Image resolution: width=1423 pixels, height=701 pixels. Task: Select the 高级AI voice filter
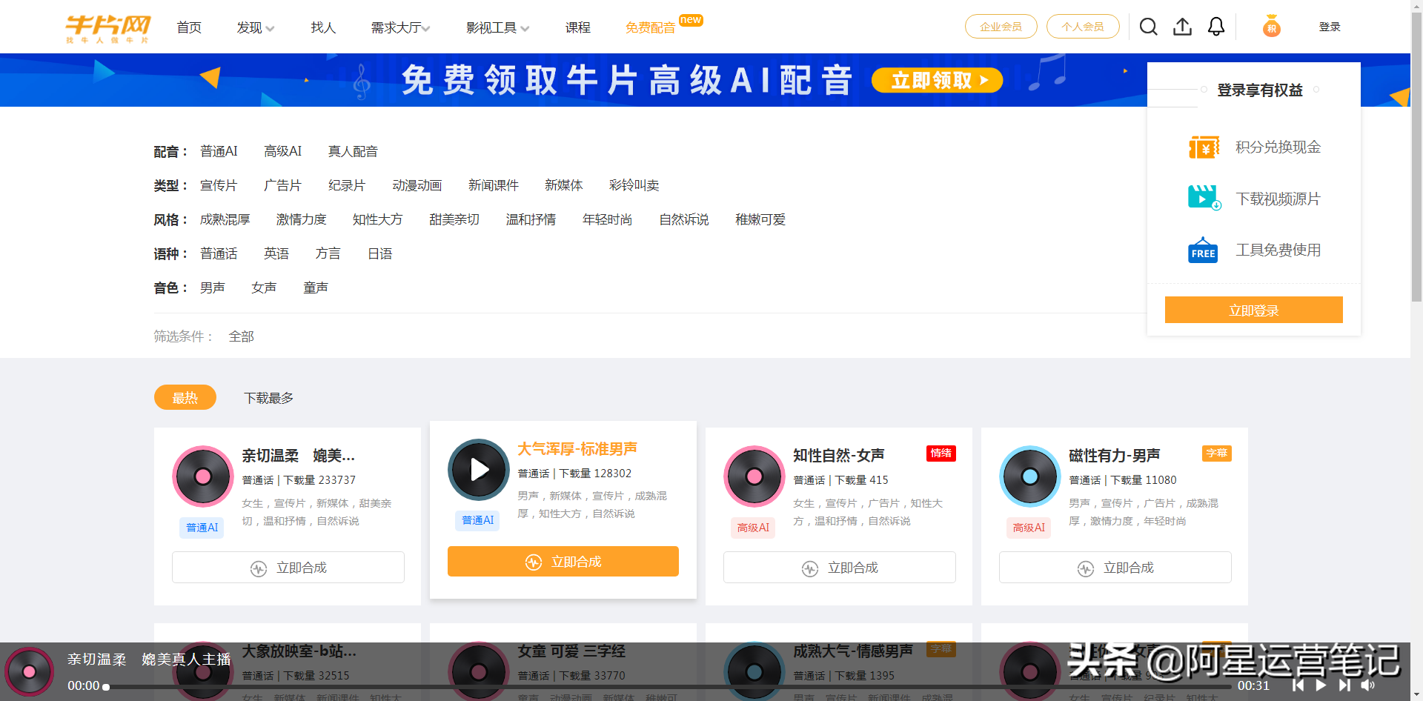point(283,150)
